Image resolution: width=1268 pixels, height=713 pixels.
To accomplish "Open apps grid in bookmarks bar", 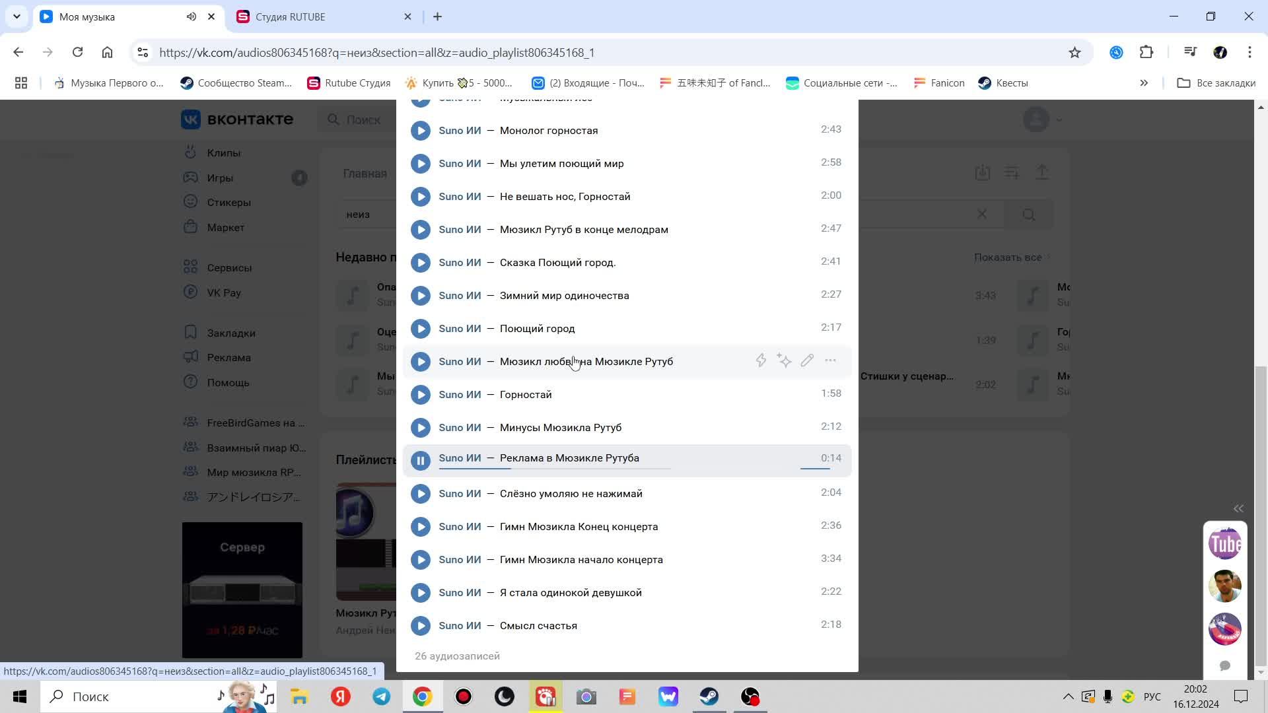I will pyautogui.click(x=21, y=83).
